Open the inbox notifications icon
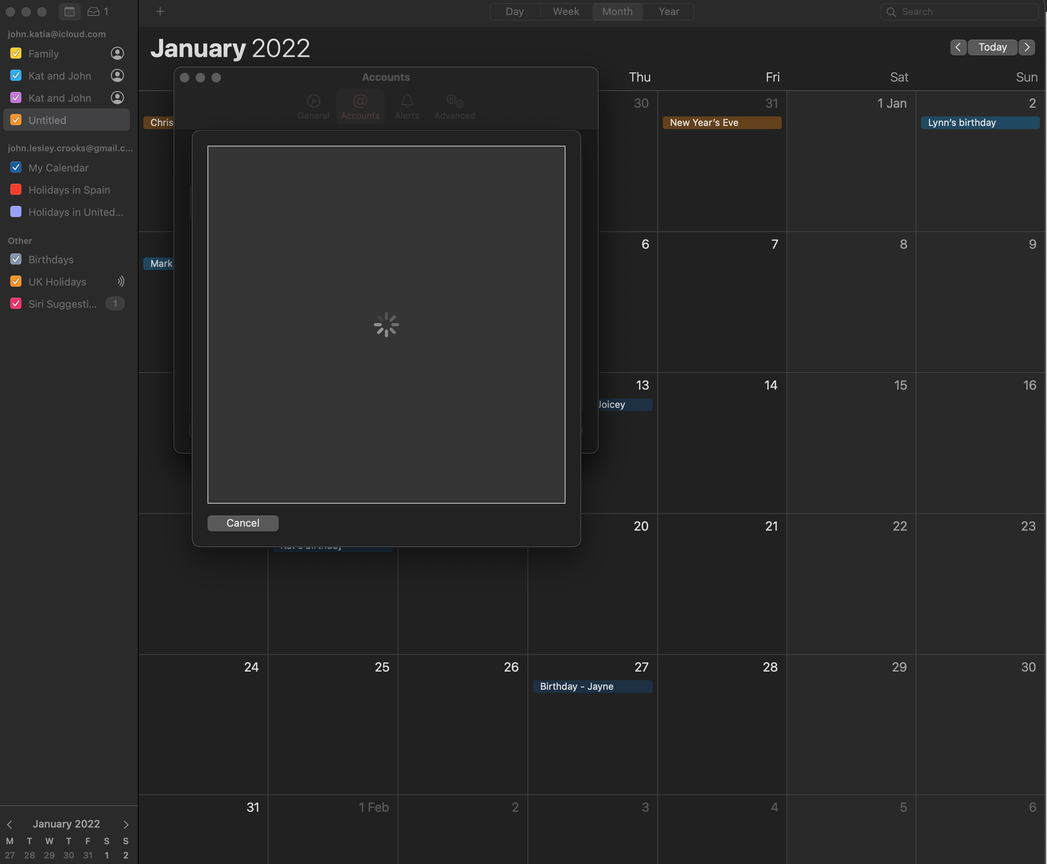The image size is (1047, 864). click(x=93, y=11)
